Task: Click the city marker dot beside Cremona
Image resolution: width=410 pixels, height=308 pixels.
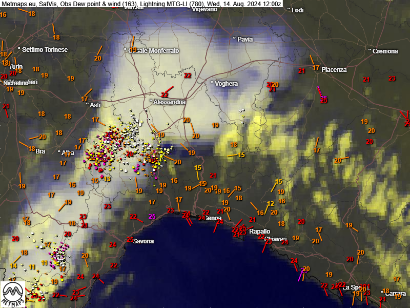Action: pos(370,50)
